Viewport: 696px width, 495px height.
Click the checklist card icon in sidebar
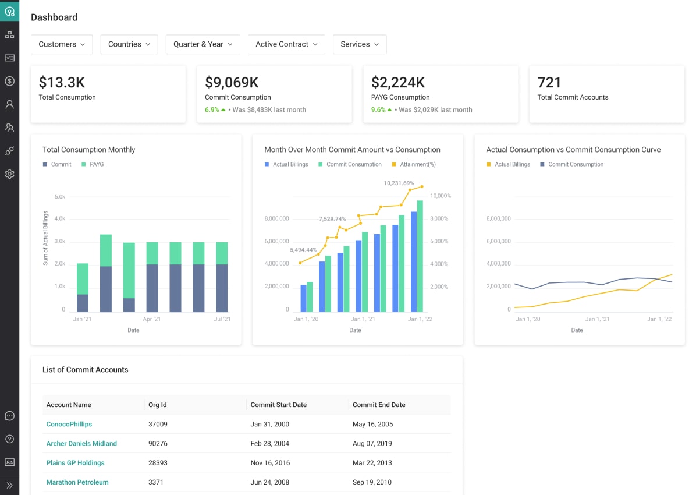9,58
